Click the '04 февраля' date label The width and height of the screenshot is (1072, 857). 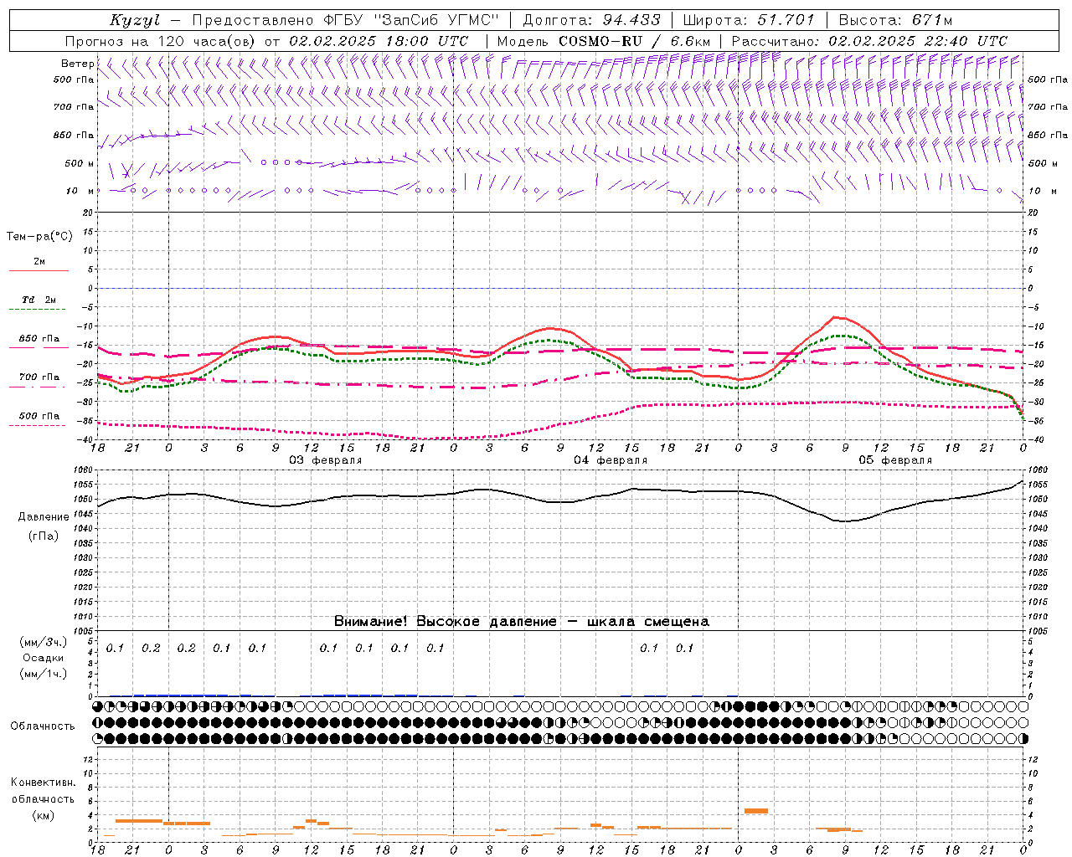pyautogui.click(x=611, y=460)
